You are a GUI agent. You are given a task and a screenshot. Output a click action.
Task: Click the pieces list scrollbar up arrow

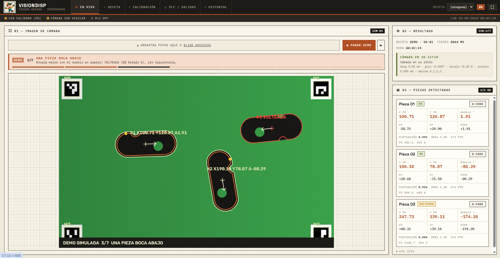click(x=494, y=98)
